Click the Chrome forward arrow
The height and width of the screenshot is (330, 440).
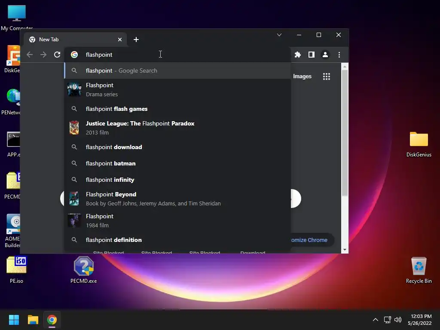click(x=43, y=55)
